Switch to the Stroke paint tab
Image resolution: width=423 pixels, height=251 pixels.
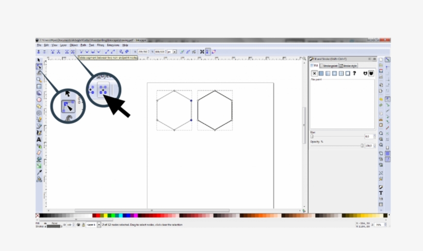click(329, 66)
